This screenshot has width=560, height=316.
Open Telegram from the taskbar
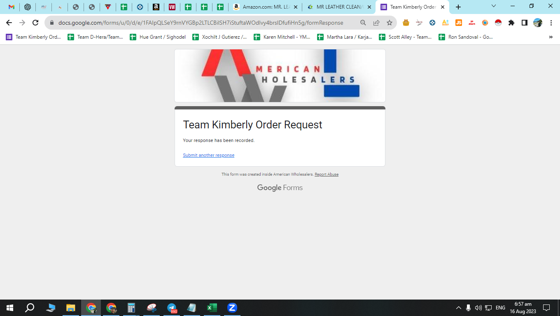click(172, 308)
